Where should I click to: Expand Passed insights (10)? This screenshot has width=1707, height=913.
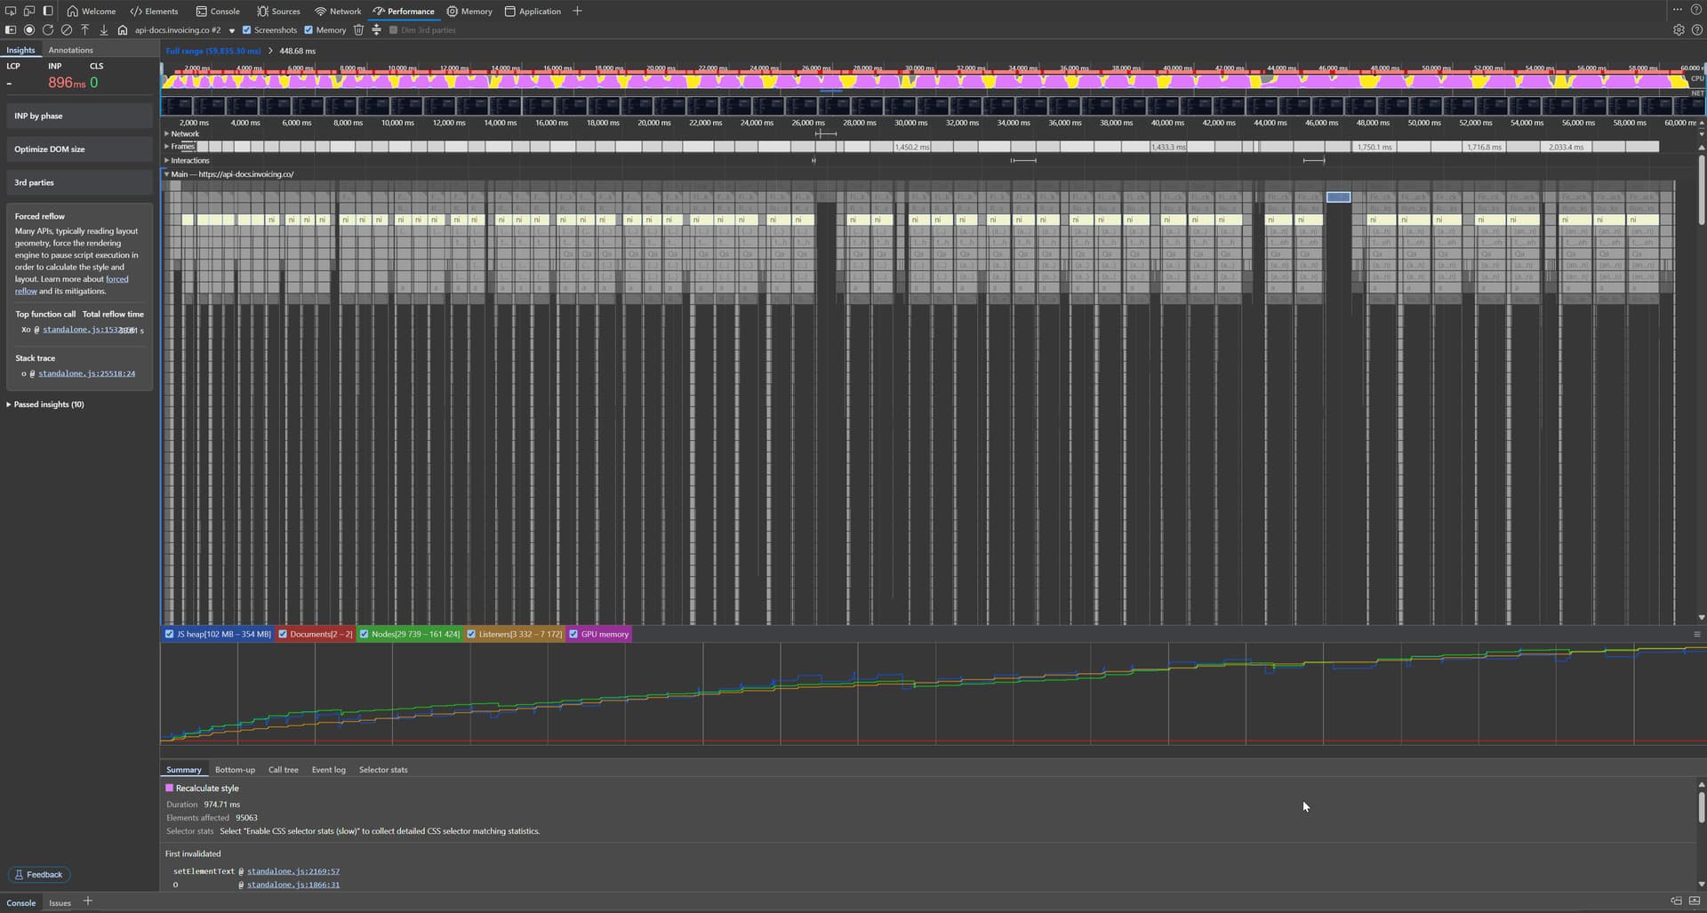click(46, 404)
